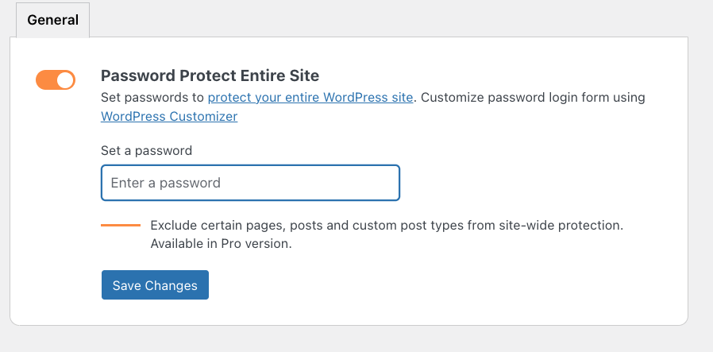Screen dimensions: 713x352
Task: Follow the "protect your entire WordPress site" link
Action: [310, 98]
